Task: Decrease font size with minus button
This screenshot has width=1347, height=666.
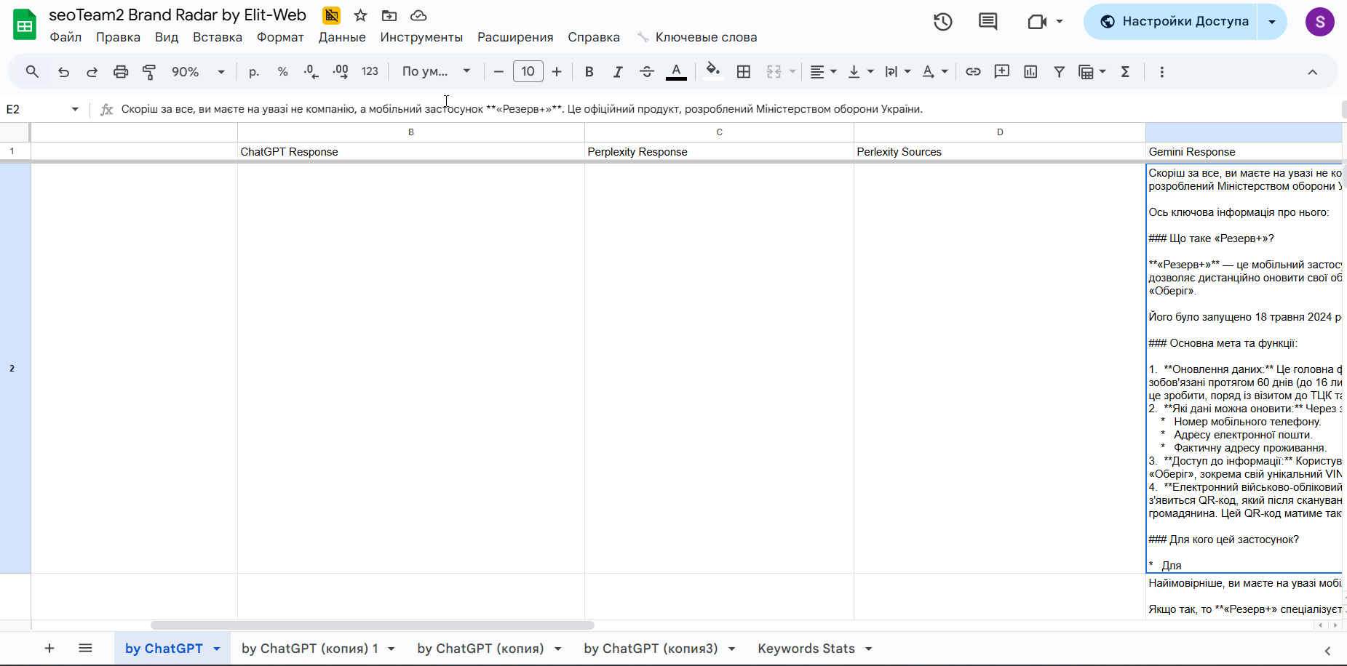Action: click(x=498, y=72)
